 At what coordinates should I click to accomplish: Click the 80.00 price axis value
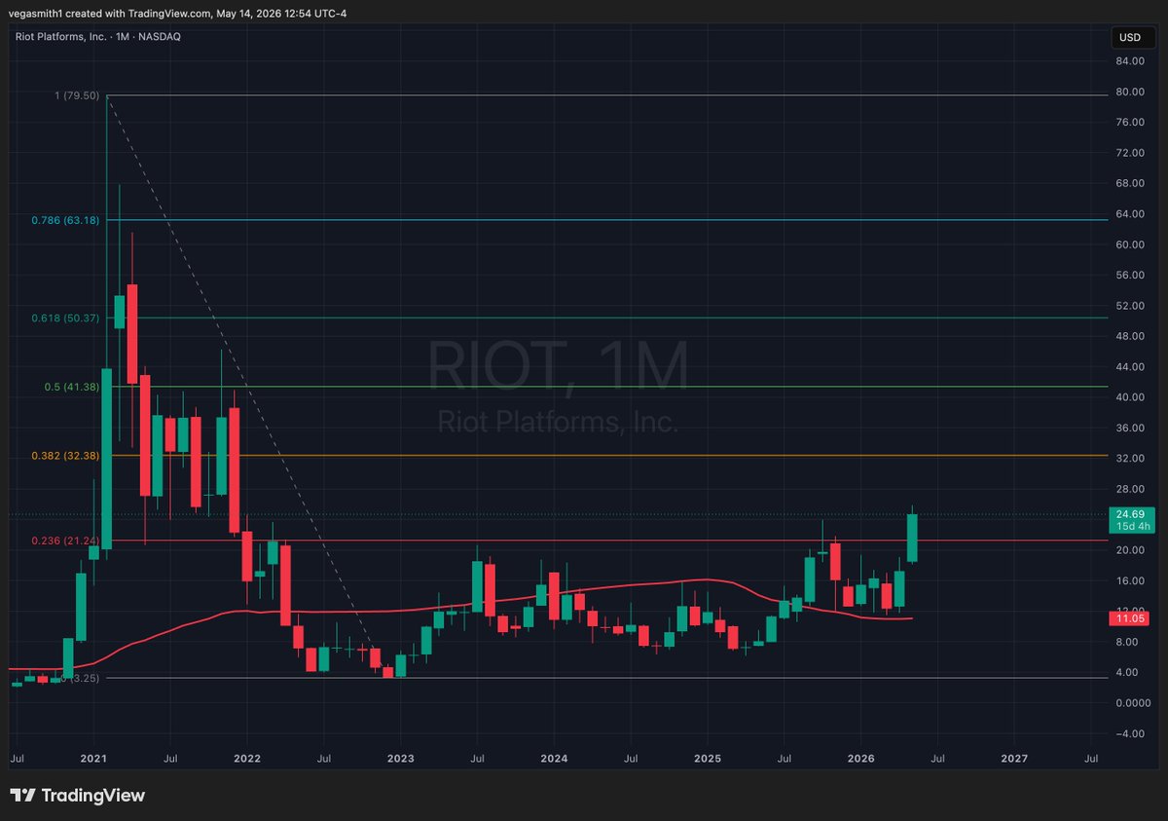click(1130, 92)
